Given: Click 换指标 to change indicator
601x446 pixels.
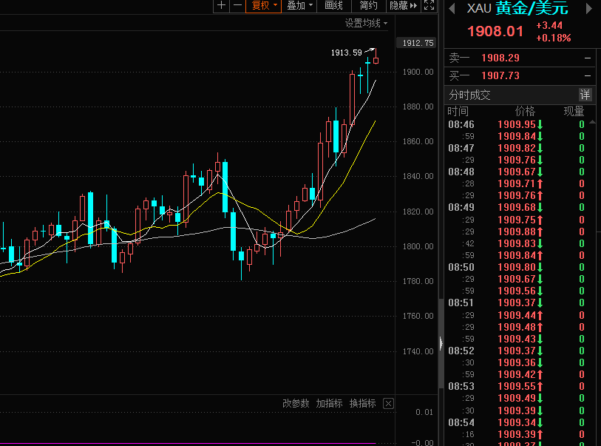Looking at the screenshot, I should 362,403.
